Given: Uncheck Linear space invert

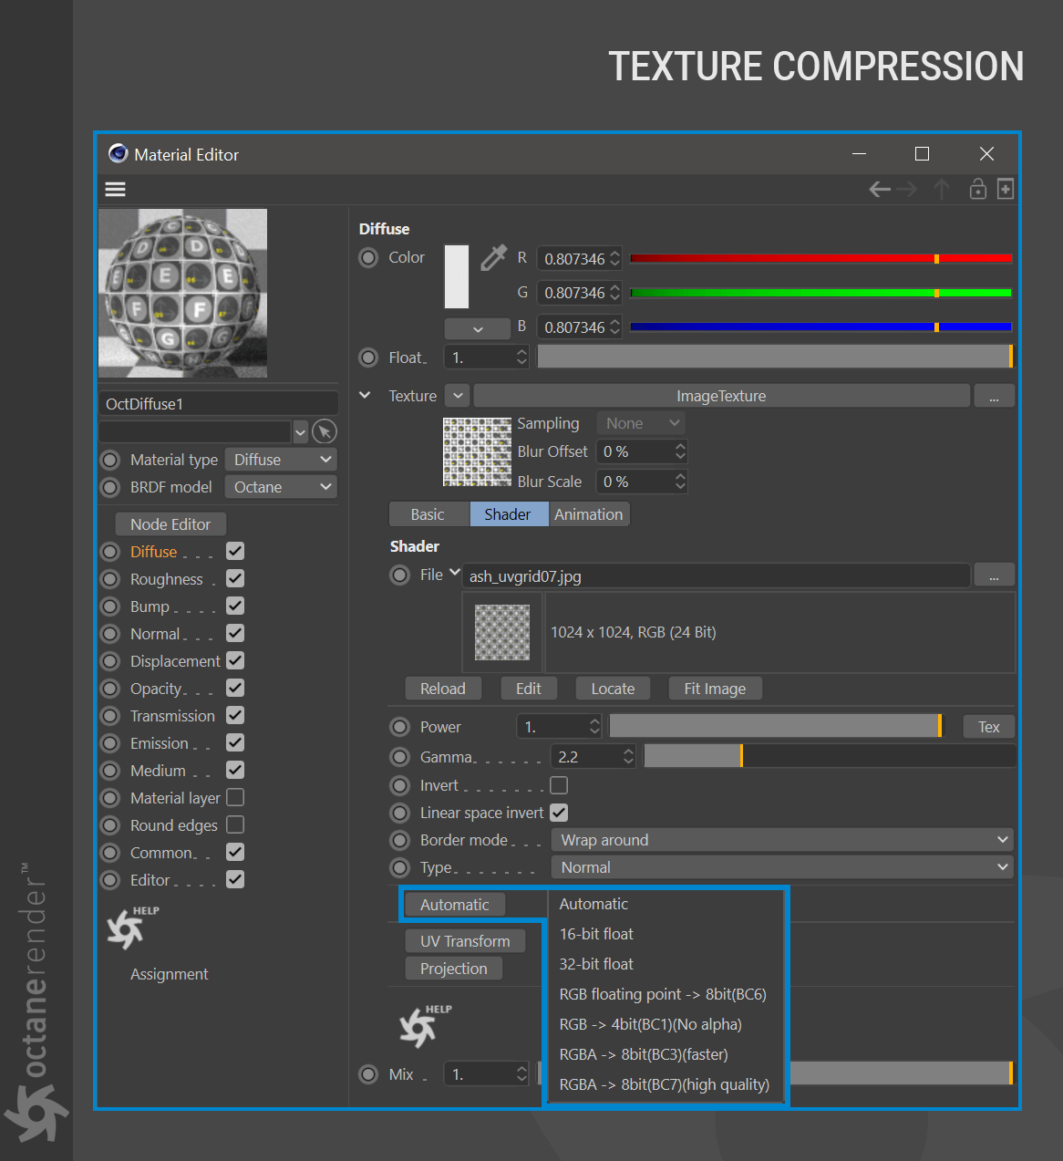Looking at the screenshot, I should pyautogui.click(x=559, y=813).
